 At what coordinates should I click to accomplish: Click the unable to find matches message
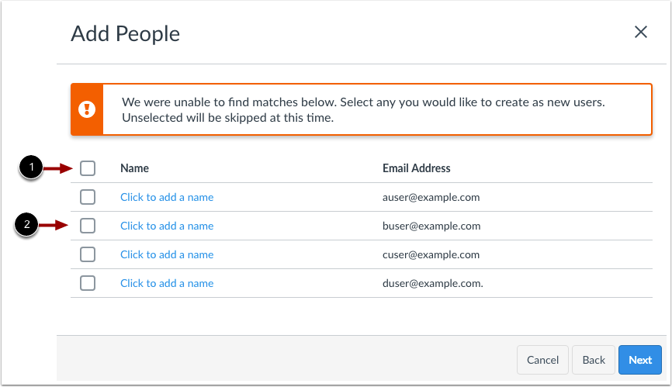[x=362, y=109]
